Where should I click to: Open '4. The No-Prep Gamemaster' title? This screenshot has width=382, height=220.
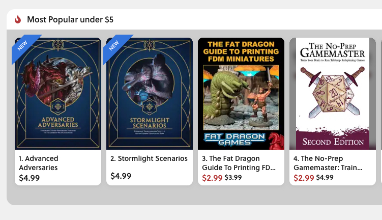[x=328, y=163]
